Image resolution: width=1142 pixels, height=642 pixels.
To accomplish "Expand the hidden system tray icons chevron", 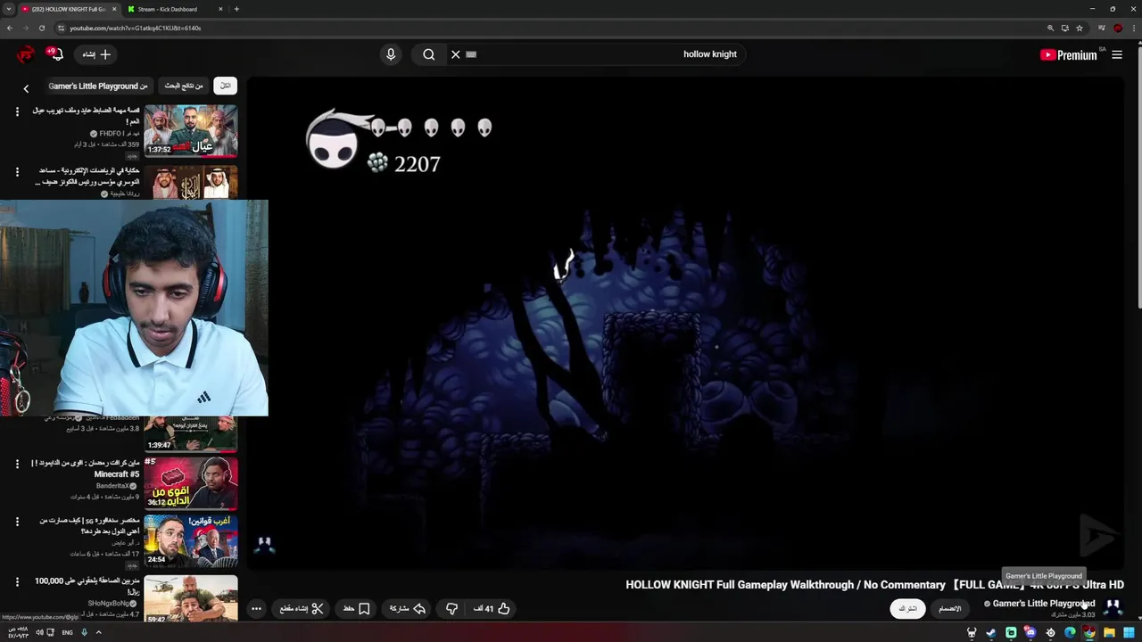I will coord(98,632).
